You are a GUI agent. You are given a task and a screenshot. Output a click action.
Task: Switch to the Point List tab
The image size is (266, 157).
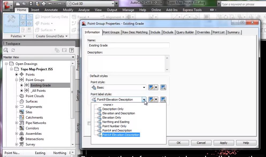219,32
